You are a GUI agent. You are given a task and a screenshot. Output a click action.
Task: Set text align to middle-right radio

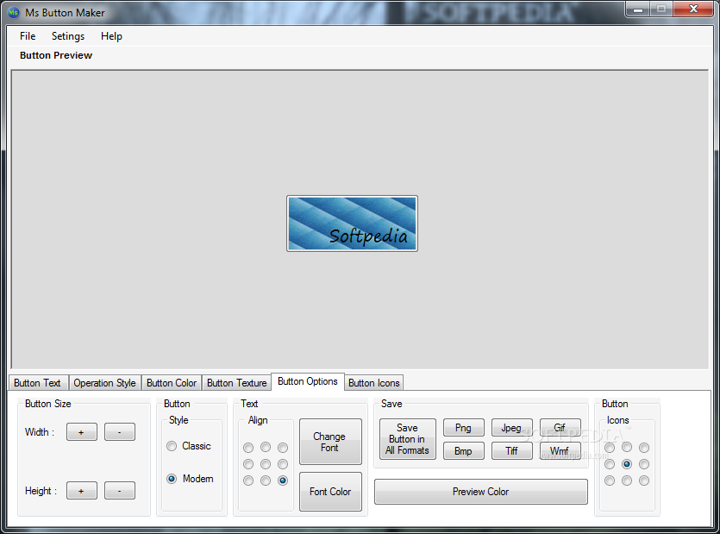(x=283, y=464)
